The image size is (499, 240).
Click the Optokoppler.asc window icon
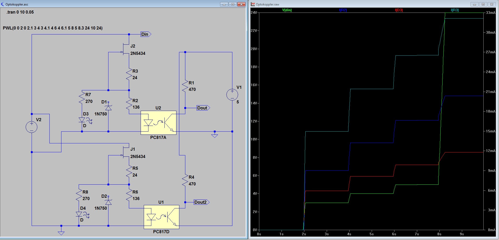pos(3,4)
